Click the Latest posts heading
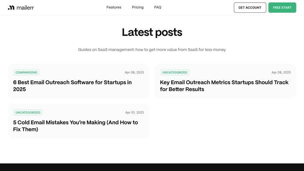Viewport: 304px width, 171px height. 152,32
